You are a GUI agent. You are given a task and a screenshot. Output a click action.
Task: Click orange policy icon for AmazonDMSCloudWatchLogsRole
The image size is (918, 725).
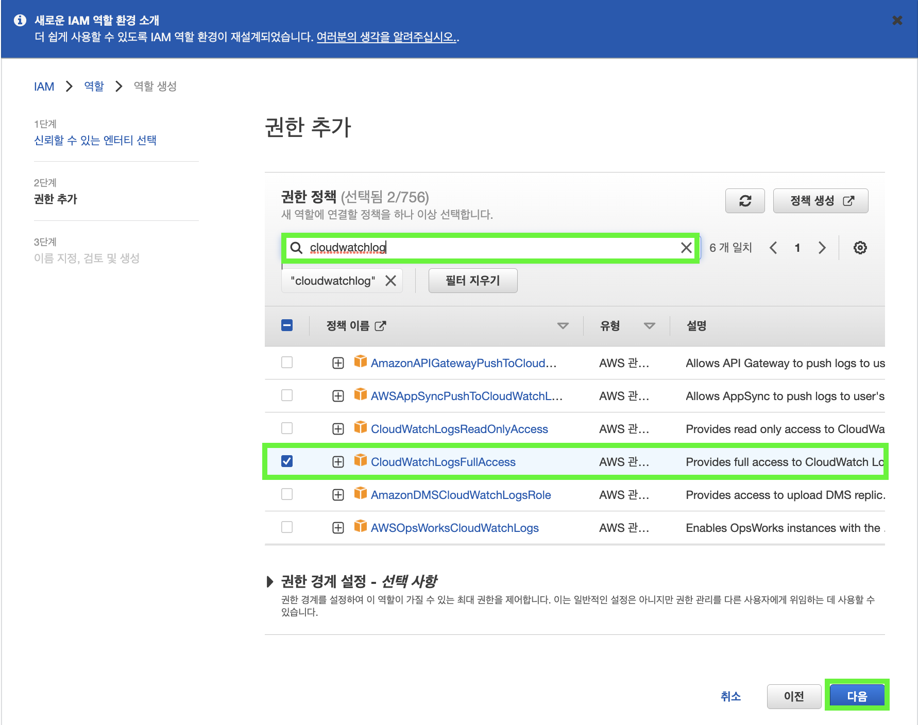click(x=361, y=493)
